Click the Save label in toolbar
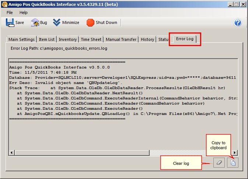 click(20, 22)
